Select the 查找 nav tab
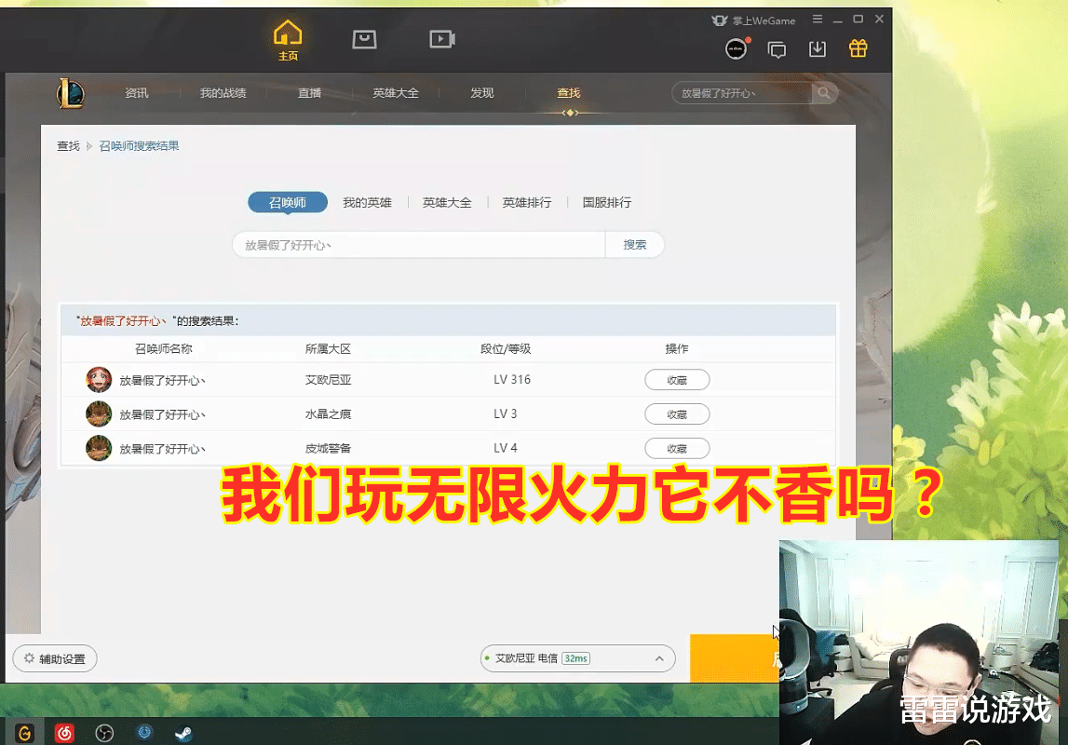 pos(568,92)
